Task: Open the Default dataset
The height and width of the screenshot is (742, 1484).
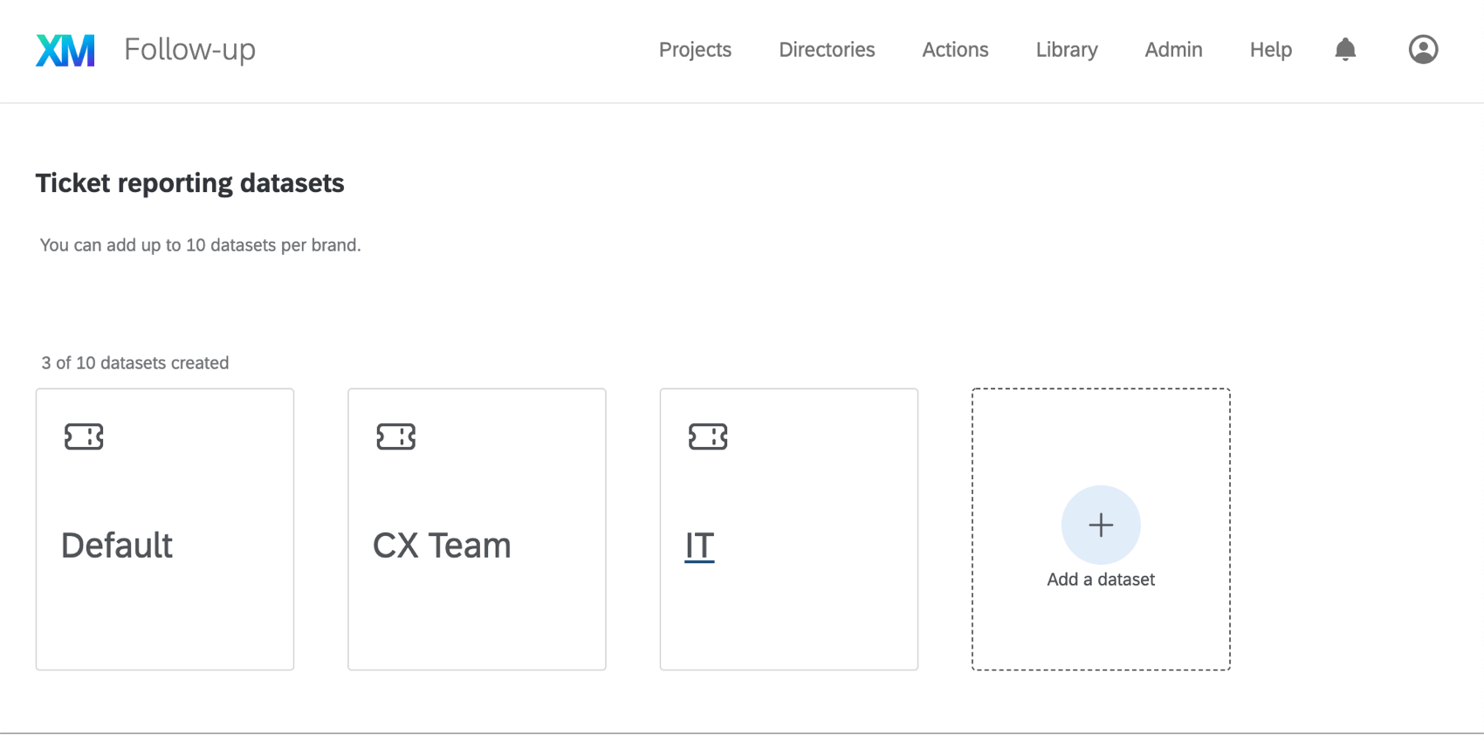Action: click(x=165, y=529)
